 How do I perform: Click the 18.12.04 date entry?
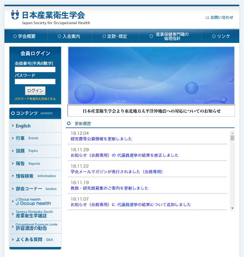click(x=79, y=133)
